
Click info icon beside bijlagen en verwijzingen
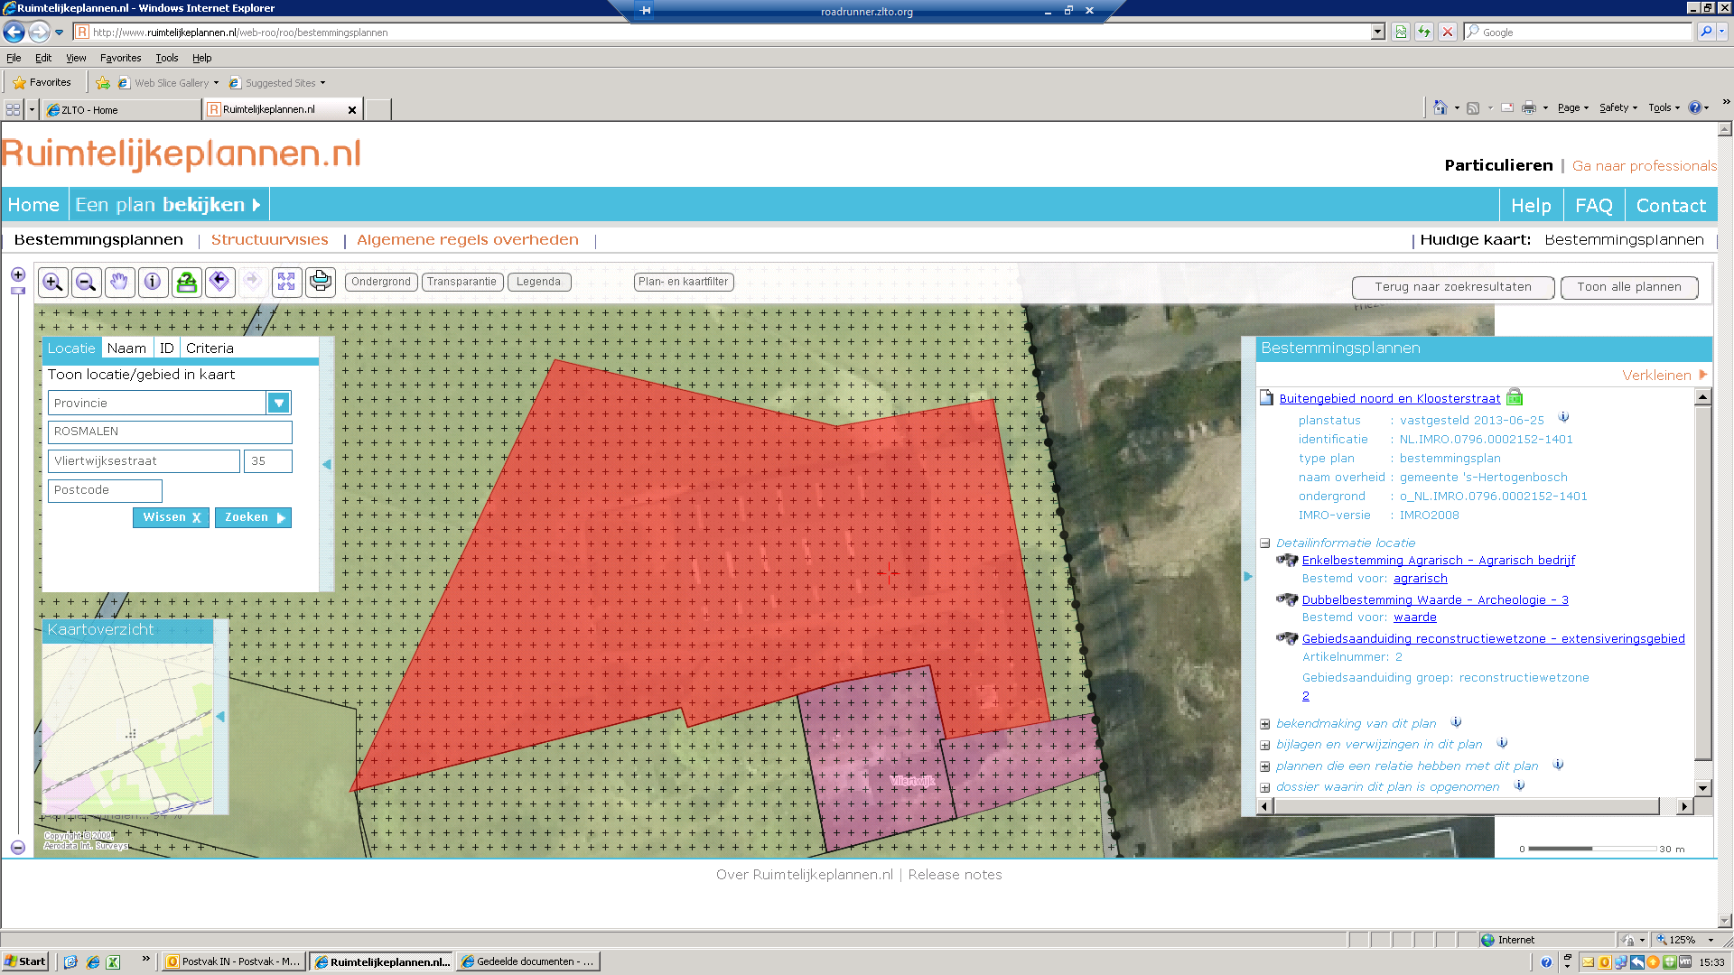(1502, 743)
